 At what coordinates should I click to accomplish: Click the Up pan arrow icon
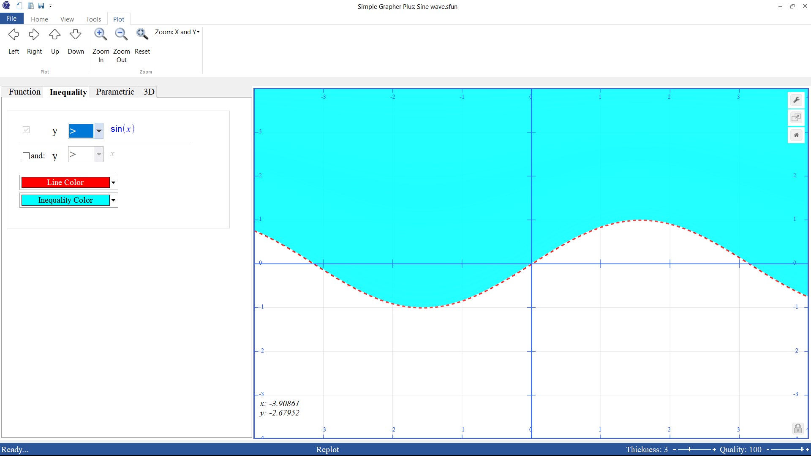(x=55, y=35)
